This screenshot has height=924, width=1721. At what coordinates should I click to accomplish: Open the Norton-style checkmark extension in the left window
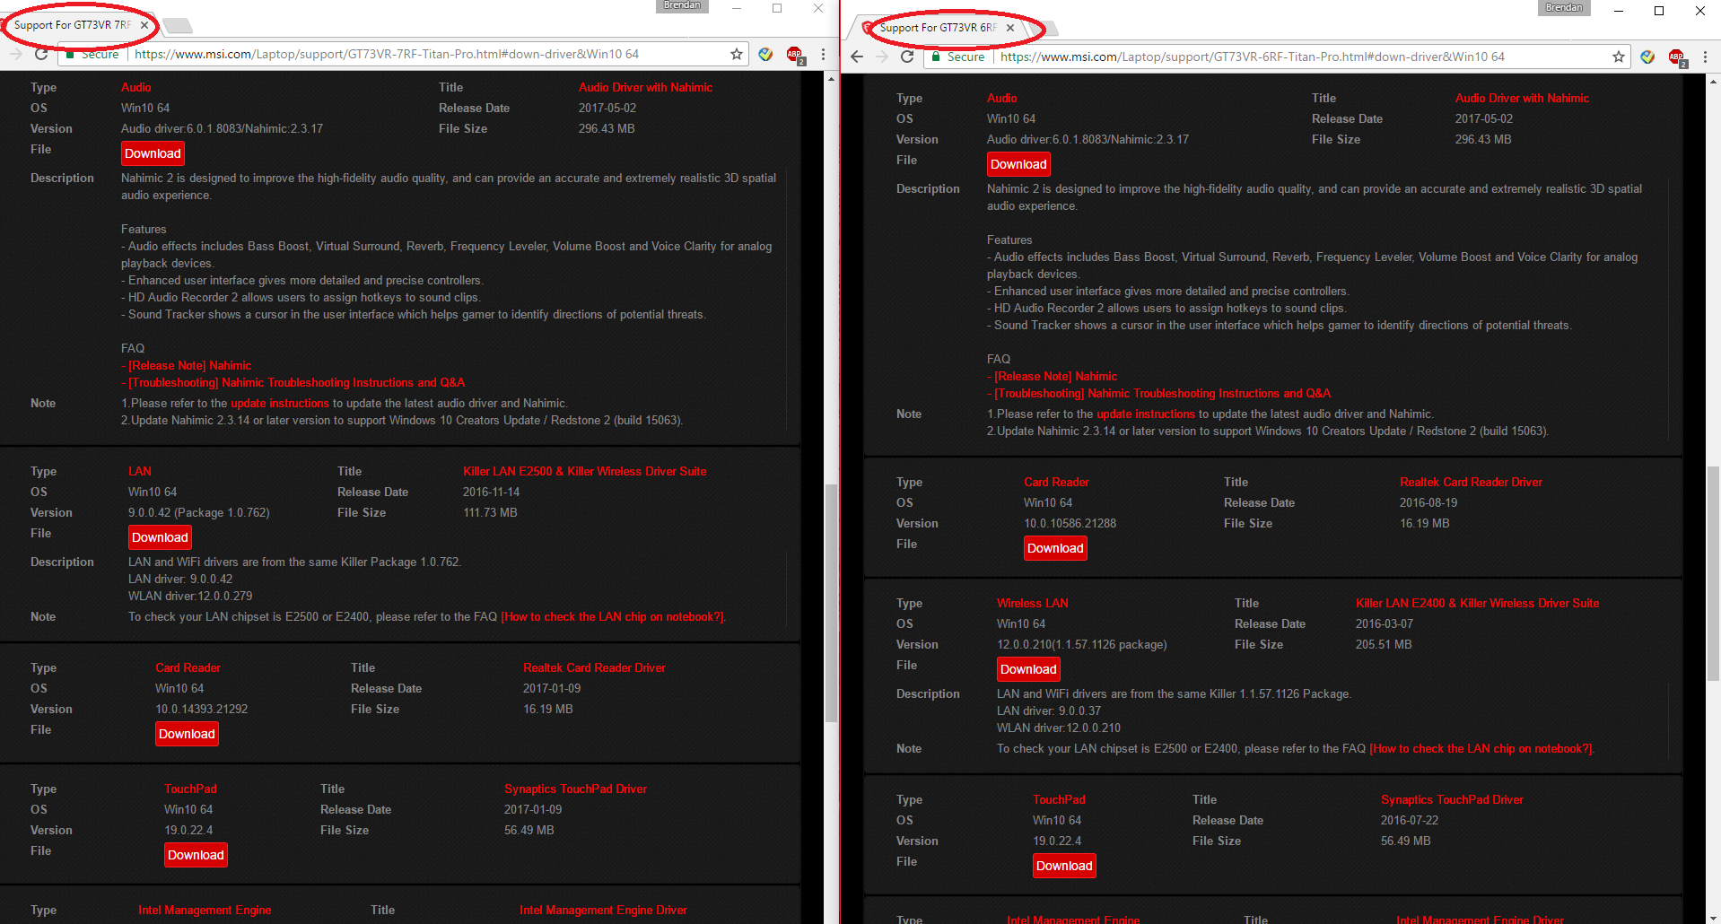[765, 54]
